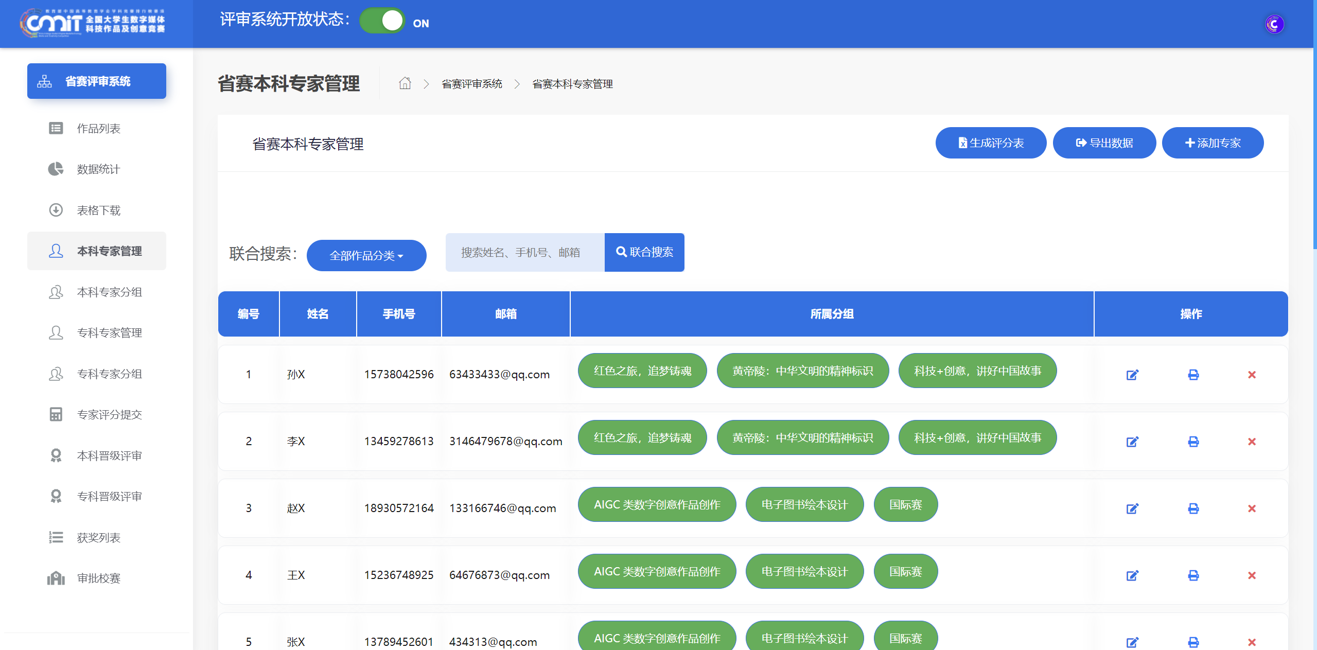The width and height of the screenshot is (1317, 650).
Task: Click print icon for expert 李X
Action: coord(1193,442)
